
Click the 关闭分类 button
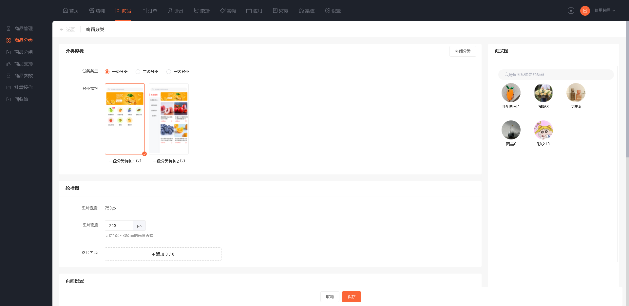pos(463,51)
